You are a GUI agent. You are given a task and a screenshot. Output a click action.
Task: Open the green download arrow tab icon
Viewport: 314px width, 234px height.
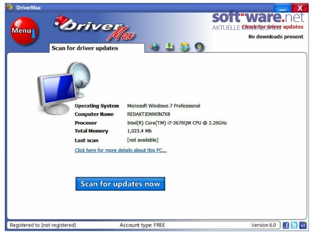pyautogui.click(x=169, y=46)
